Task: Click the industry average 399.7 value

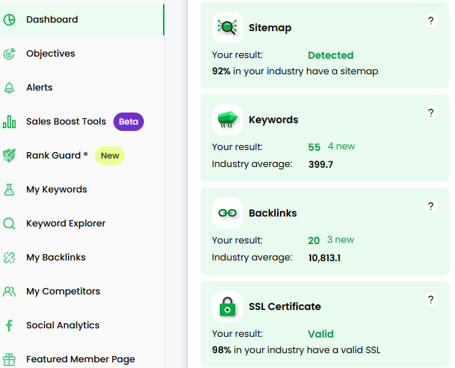Action: click(320, 165)
